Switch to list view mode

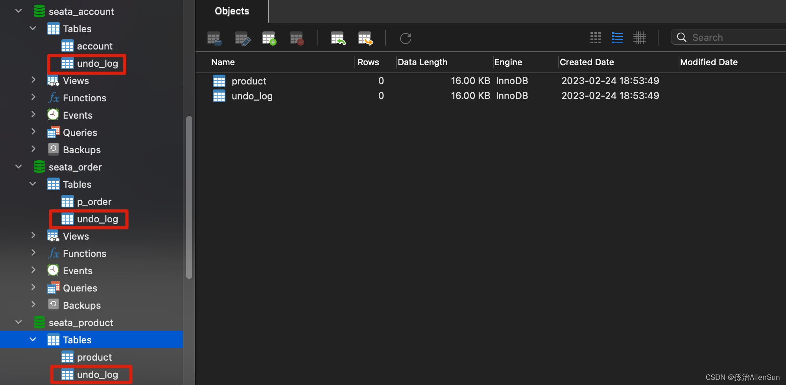click(x=618, y=38)
